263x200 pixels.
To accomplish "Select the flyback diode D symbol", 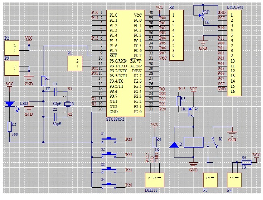I will click(x=174, y=145).
